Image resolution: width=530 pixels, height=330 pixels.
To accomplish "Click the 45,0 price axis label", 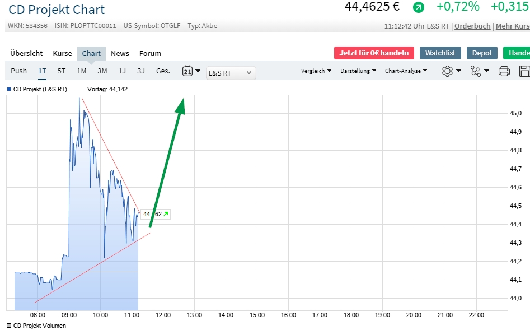I will (515, 113).
